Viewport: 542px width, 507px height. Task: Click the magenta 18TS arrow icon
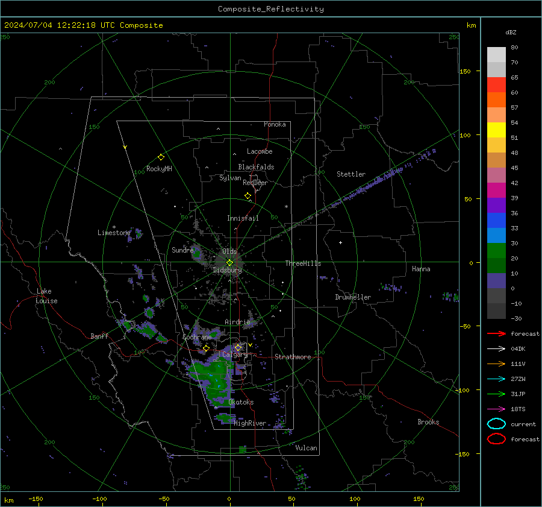click(x=496, y=409)
